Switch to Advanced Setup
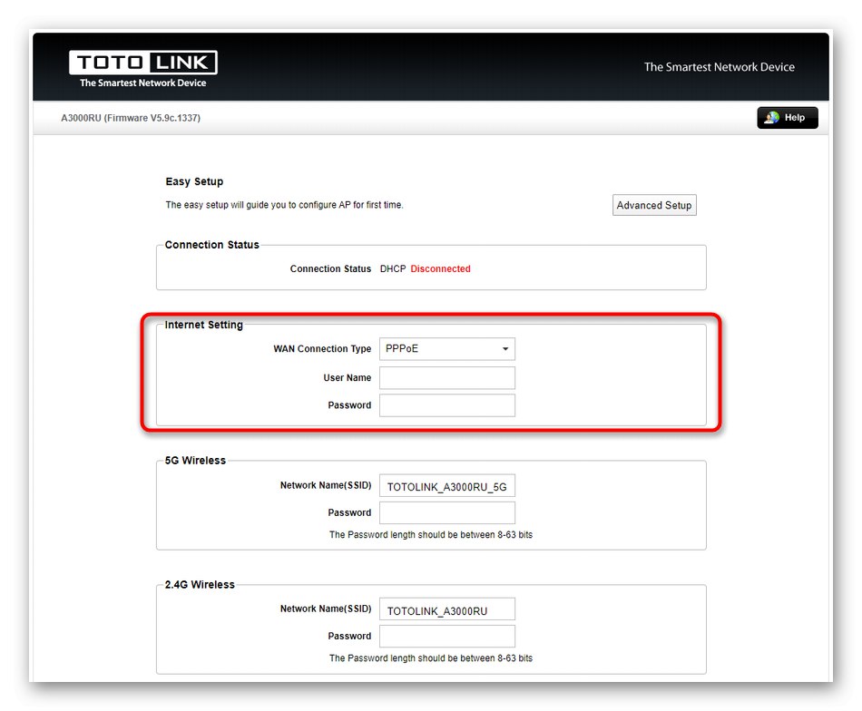The width and height of the screenshot is (862, 711). click(654, 205)
